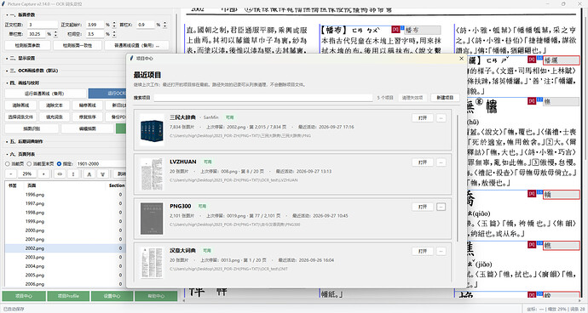Screen dimensions: 588x313
Task: Open the 项目中心 bottom green button
Action: pyautogui.click(x=24, y=296)
